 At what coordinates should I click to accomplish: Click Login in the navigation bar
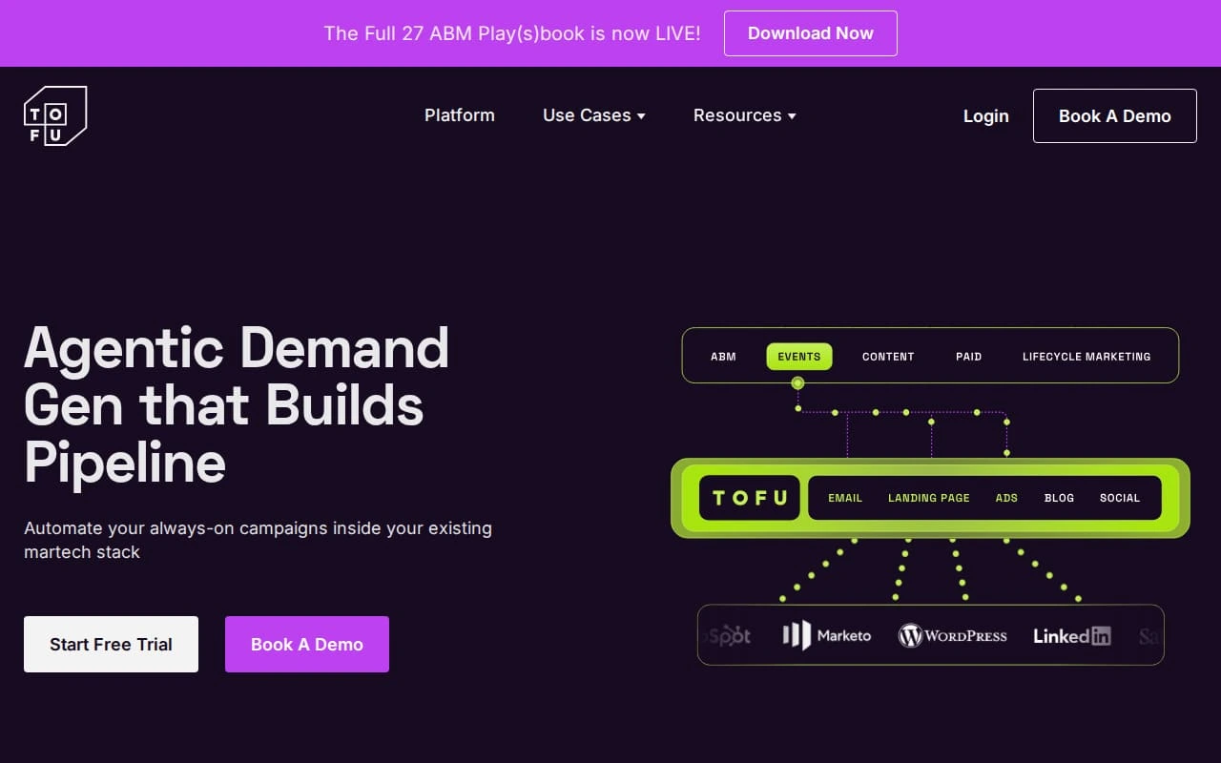(x=985, y=115)
